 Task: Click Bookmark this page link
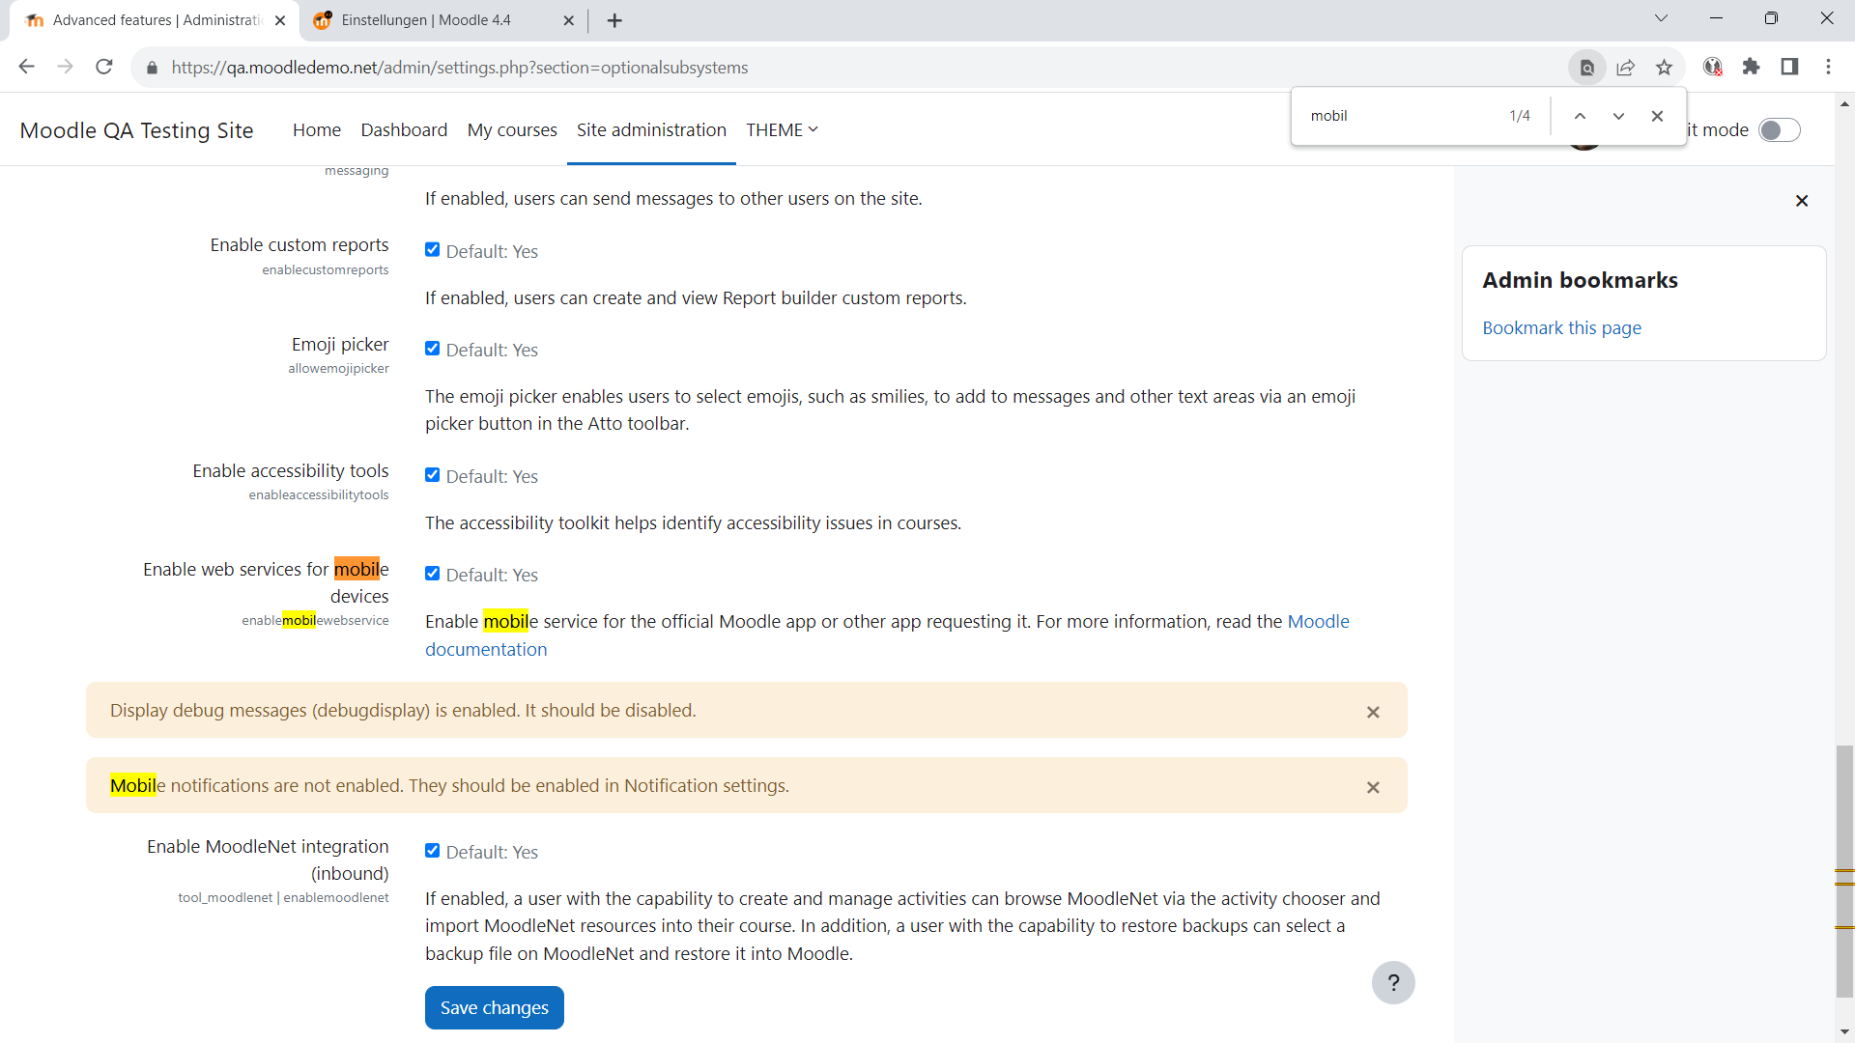click(x=1561, y=327)
